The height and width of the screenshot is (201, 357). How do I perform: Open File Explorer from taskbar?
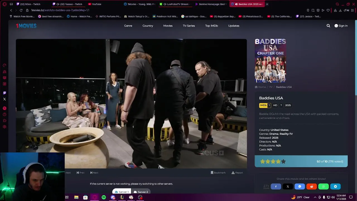[x=76, y=197]
